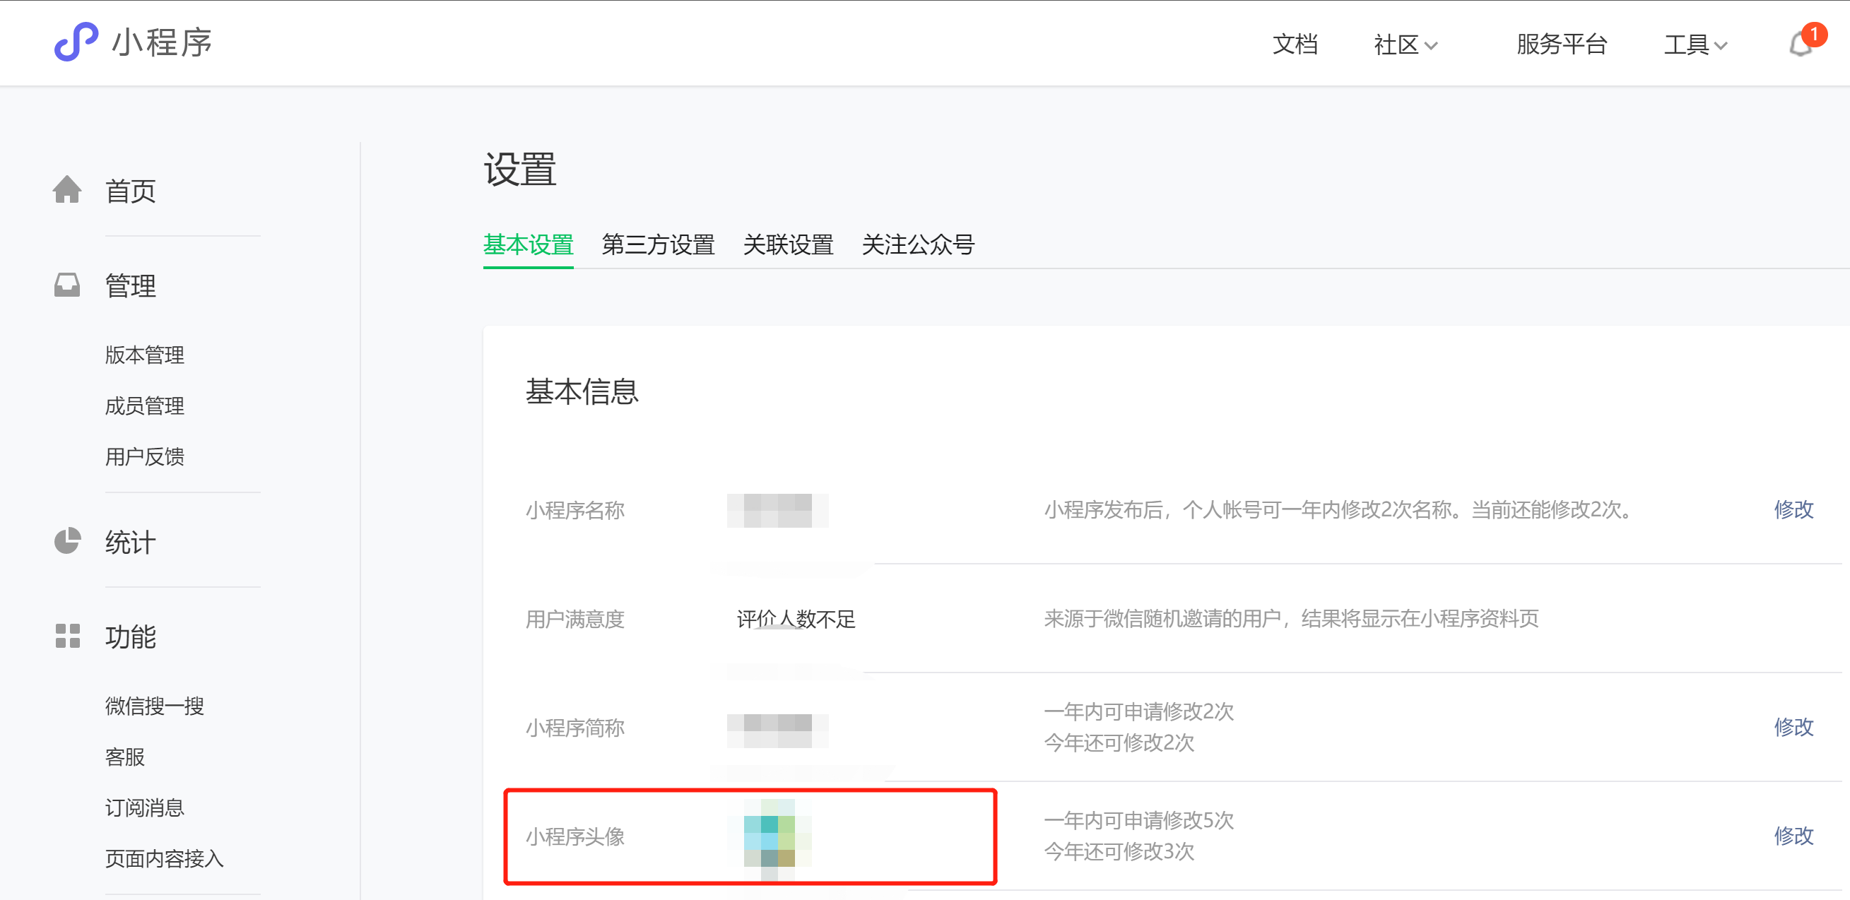Open the 服务平台 link

(x=1561, y=45)
